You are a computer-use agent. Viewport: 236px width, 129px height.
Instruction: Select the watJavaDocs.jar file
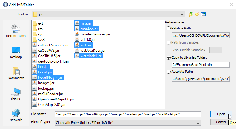point(89,51)
